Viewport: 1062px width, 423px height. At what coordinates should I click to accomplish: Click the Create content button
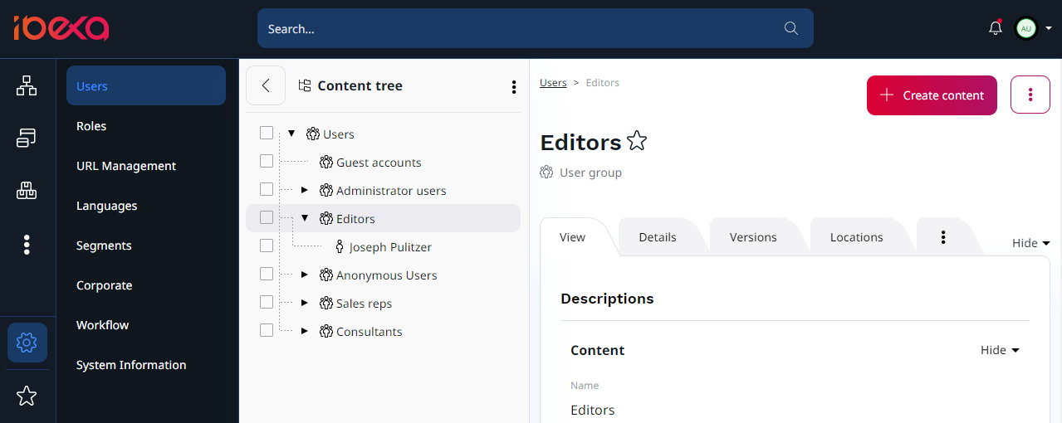coord(932,95)
